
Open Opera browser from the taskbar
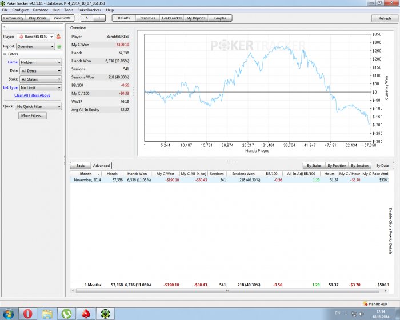27,313
